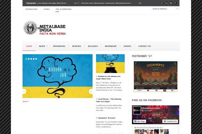
Task: Open the Gigahertz Festember poster
Action: point(156,76)
